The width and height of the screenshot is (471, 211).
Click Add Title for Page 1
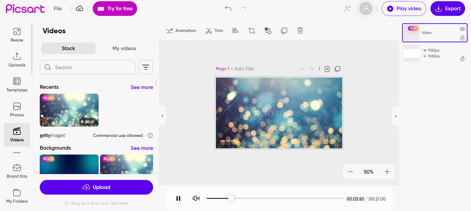click(x=244, y=69)
